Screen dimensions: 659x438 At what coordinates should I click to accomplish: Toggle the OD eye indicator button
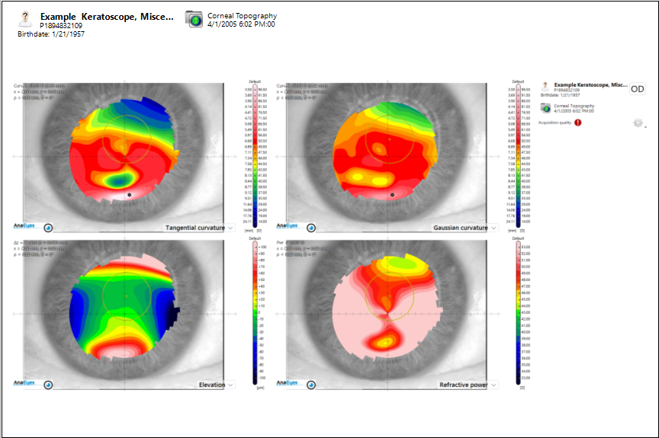pyautogui.click(x=637, y=89)
